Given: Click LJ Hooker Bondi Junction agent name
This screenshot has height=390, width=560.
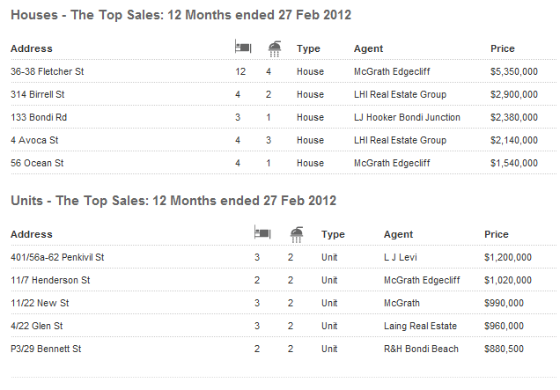Looking at the screenshot, I should (x=406, y=117).
